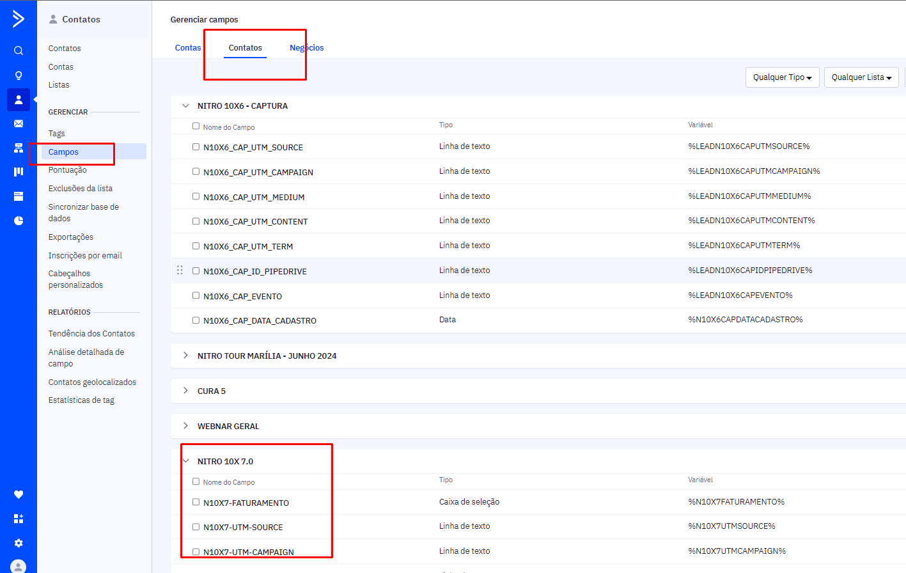Click the N10X6_CAP_UTM_SOURCE field name

click(253, 148)
